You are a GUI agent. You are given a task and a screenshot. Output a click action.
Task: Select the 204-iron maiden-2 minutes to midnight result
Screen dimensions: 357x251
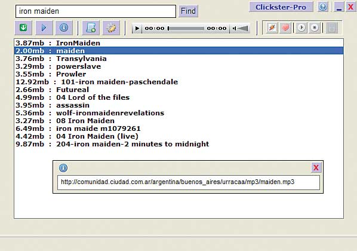[x=178, y=144]
